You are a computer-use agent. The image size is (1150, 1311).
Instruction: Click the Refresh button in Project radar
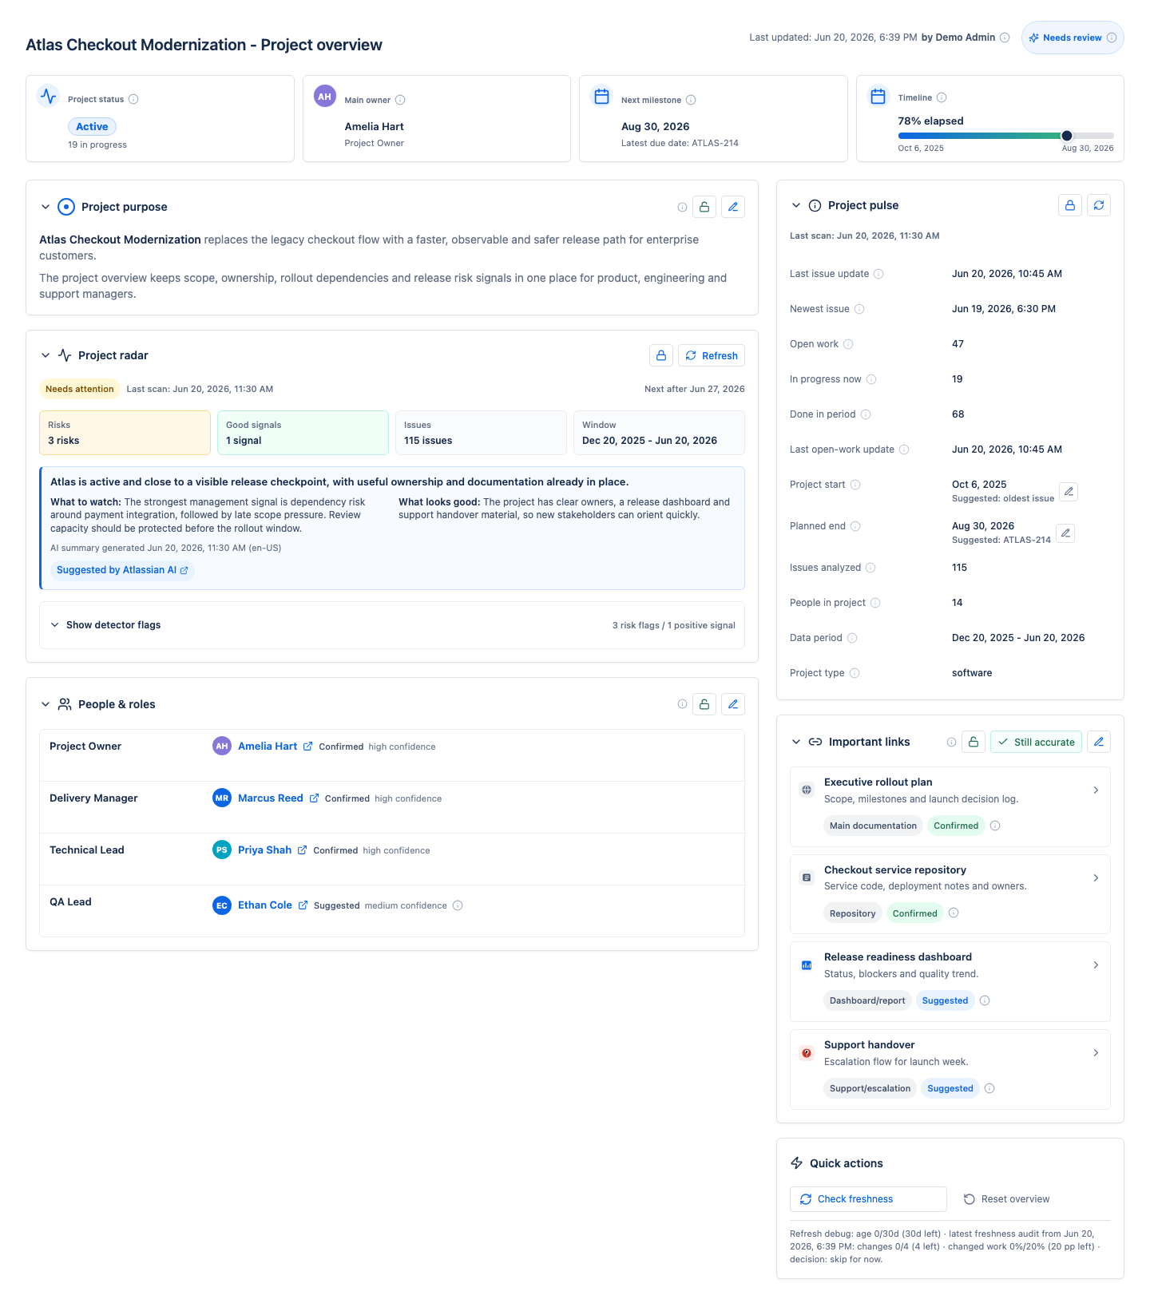coord(712,355)
